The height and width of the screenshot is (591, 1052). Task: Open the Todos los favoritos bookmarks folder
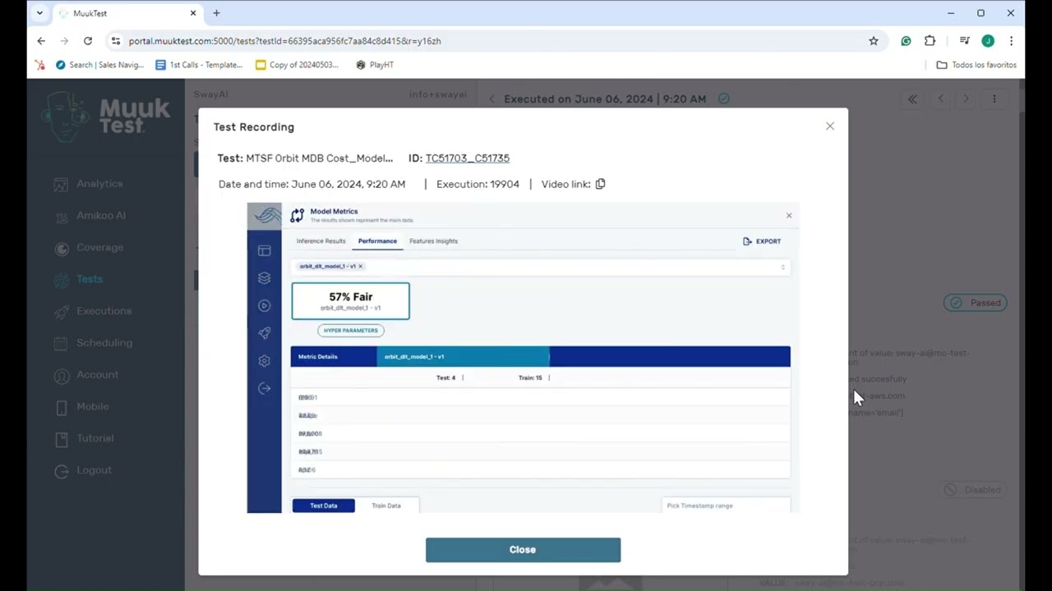tap(976, 65)
